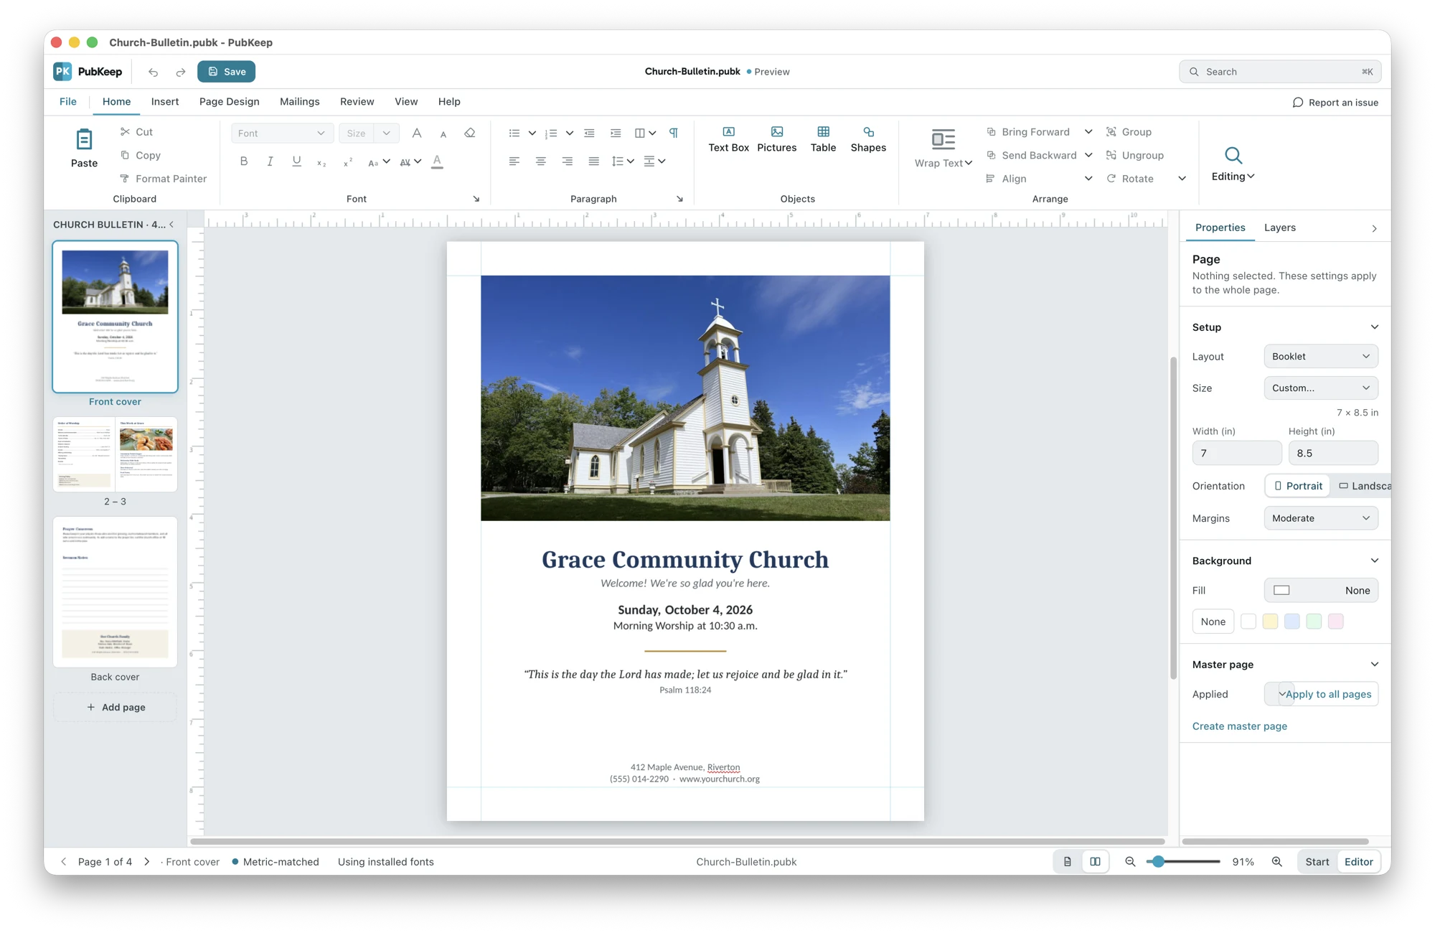Click Report an issue
The image size is (1435, 933).
[1335, 103]
